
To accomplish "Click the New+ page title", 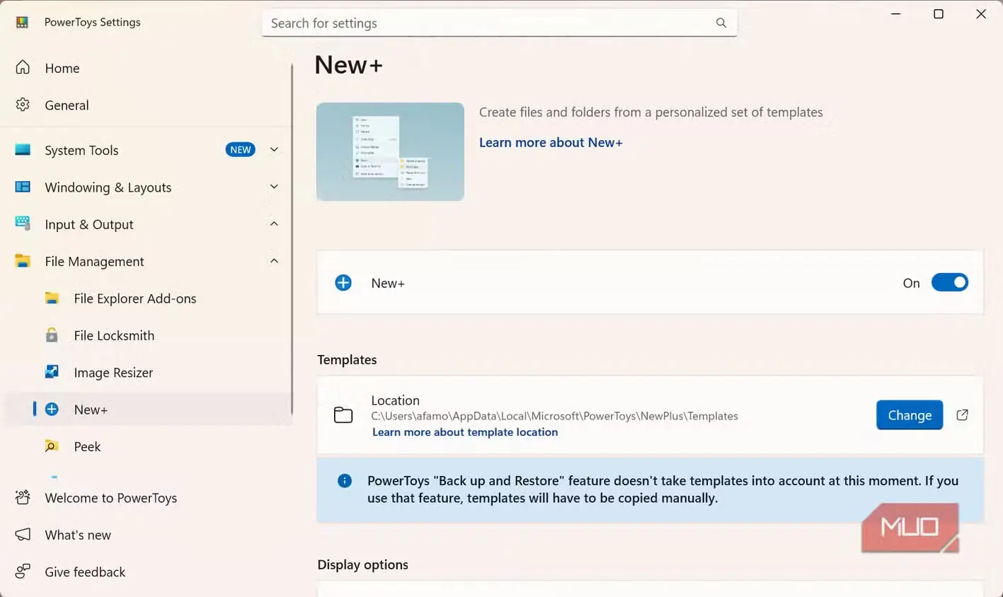I will click(x=348, y=65).
